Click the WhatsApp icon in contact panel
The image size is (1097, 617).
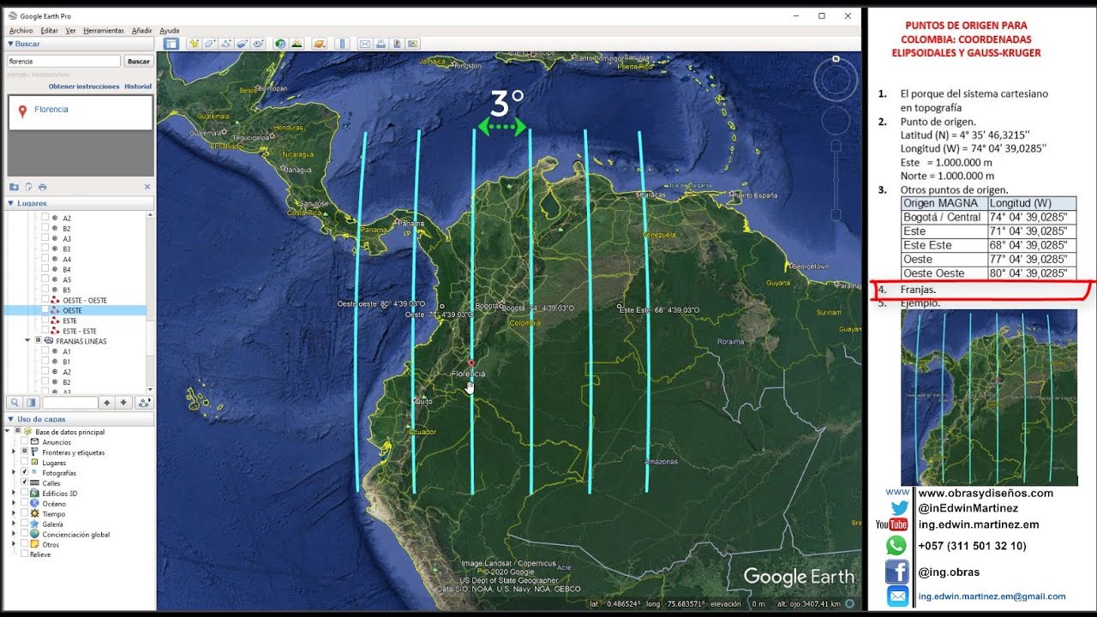(x=896, y=545)
